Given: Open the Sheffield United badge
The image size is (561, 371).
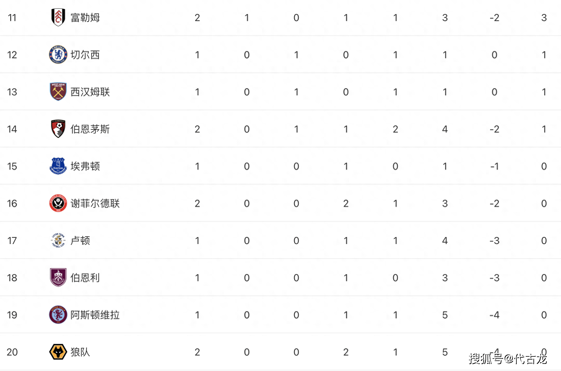Looking at the screenshot, I should coord(58,203).
